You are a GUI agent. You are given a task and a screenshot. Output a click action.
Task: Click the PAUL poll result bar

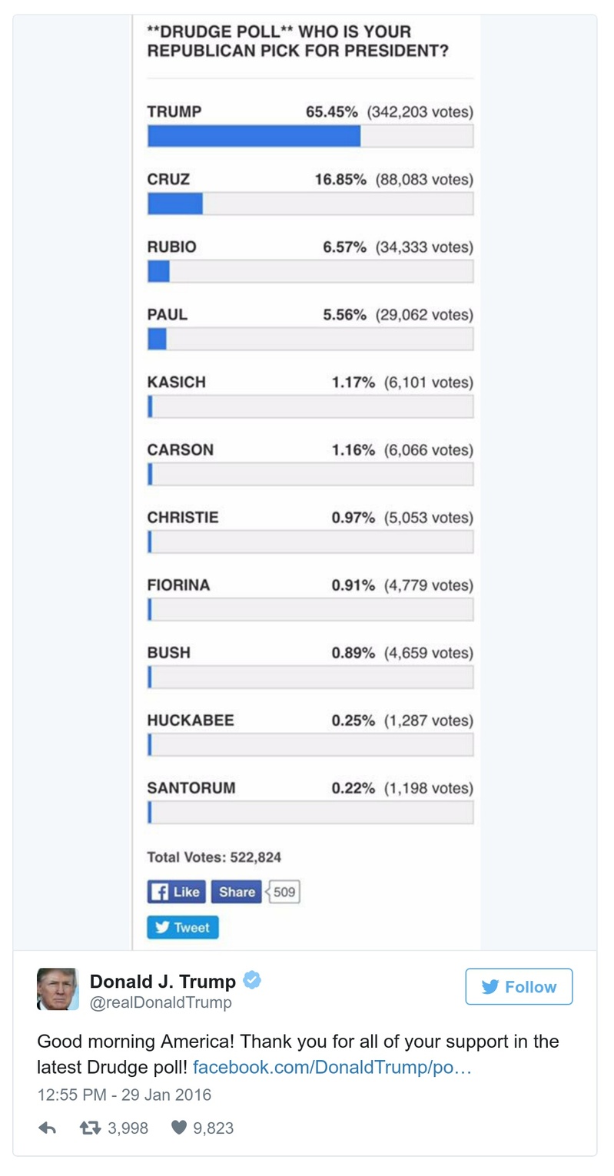point(310,339)
